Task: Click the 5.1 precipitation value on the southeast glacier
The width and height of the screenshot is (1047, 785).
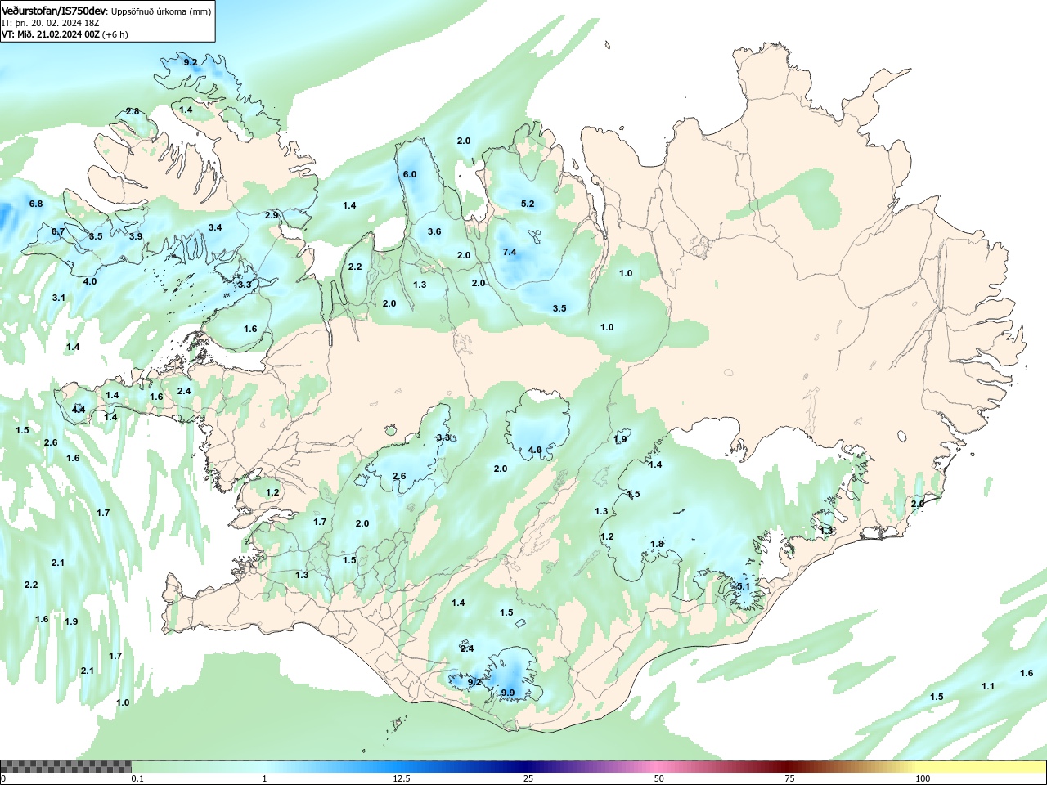Action: click(x=744, y=586)
